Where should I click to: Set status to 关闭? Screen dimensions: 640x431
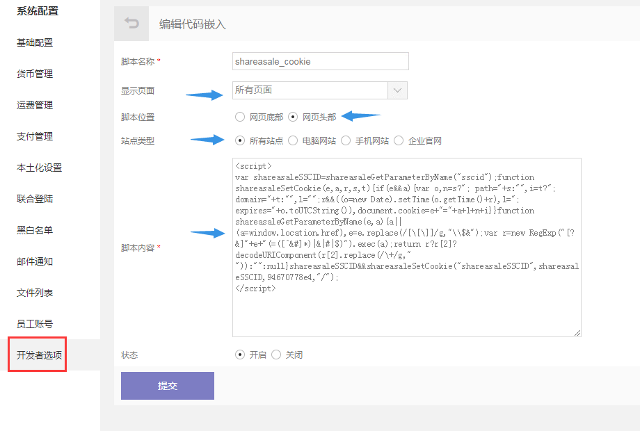coord(276,355)
